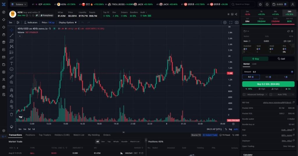Open the 5m interval selector
This screenshot has width=298, height=156.
tap(11, 22)
